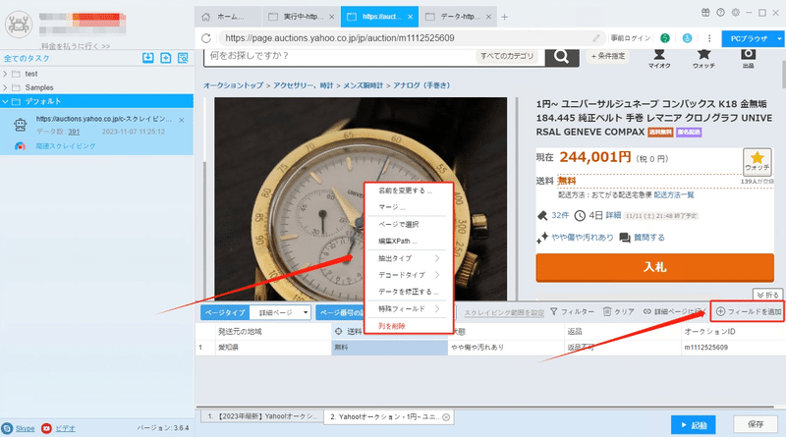
Task: Click the home icon tab ホーム
Action: point(227,17)
